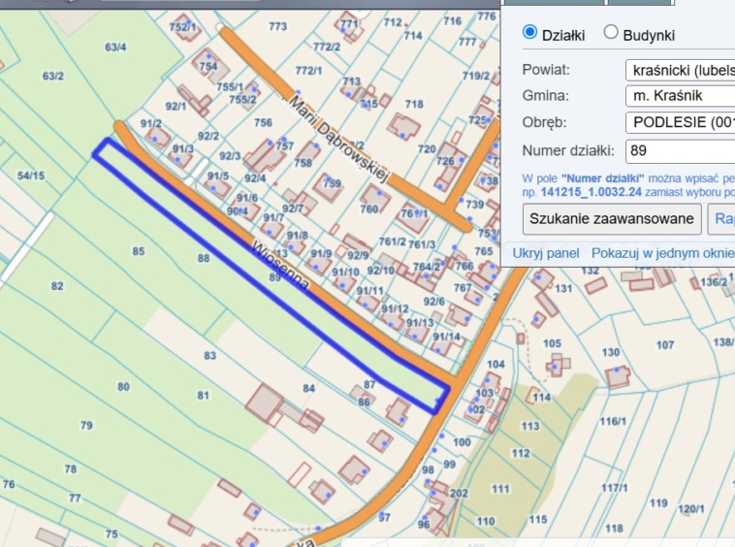Screen dimensions: 735x547
Task: Open the Powiat dropdown showing kraśnicki
Action: (x=680, y=70)
